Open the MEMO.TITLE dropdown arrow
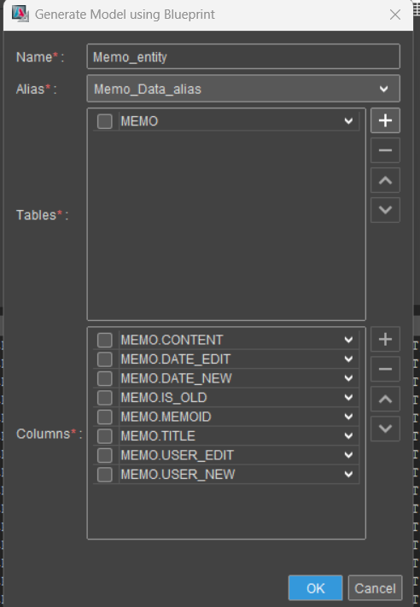 click(x=348, y=436)
